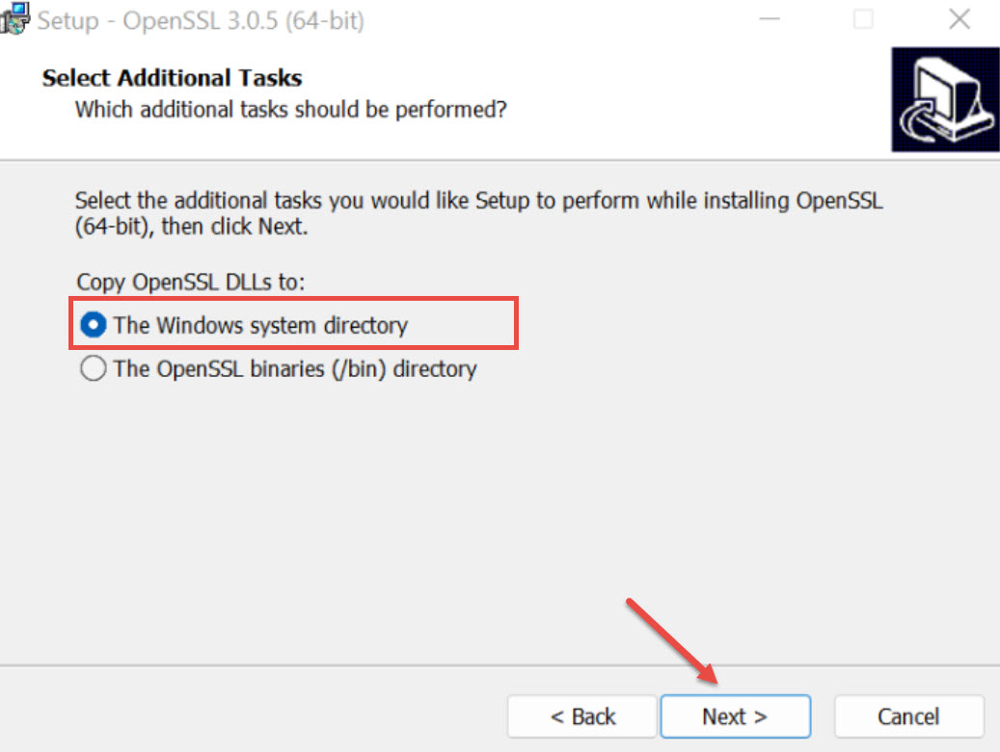
Task: Abort installation with the Cancel button
Action: pos(908,716)
